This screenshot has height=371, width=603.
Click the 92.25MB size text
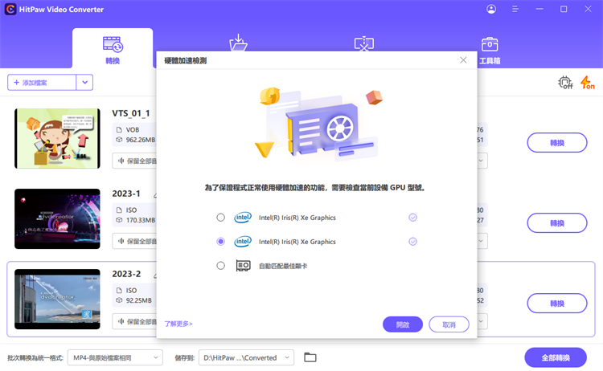139,300
